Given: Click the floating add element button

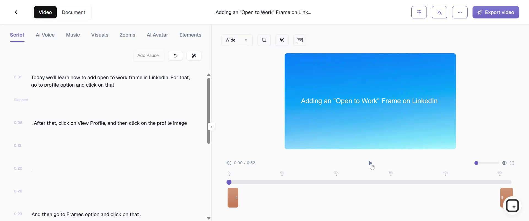Looking at the screenshot, I should tap(512, 206).
